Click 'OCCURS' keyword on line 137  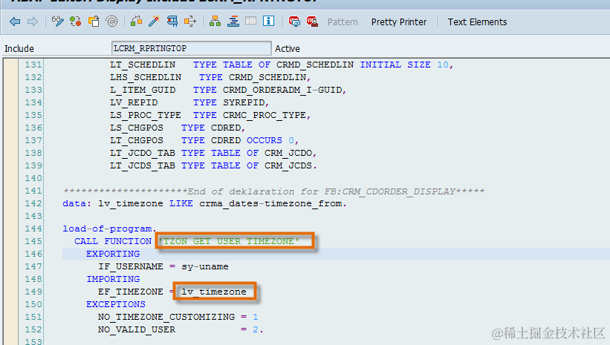(x=265, y=140)
